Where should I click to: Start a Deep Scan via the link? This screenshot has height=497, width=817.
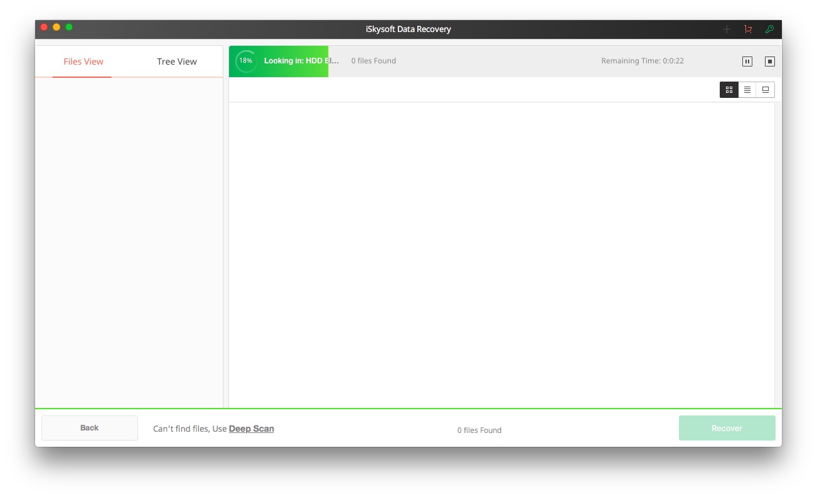(x=251, y=429)
